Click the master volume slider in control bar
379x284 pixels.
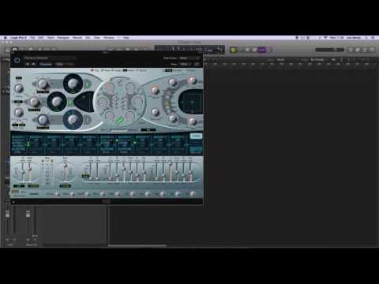[x=329, y=50]
